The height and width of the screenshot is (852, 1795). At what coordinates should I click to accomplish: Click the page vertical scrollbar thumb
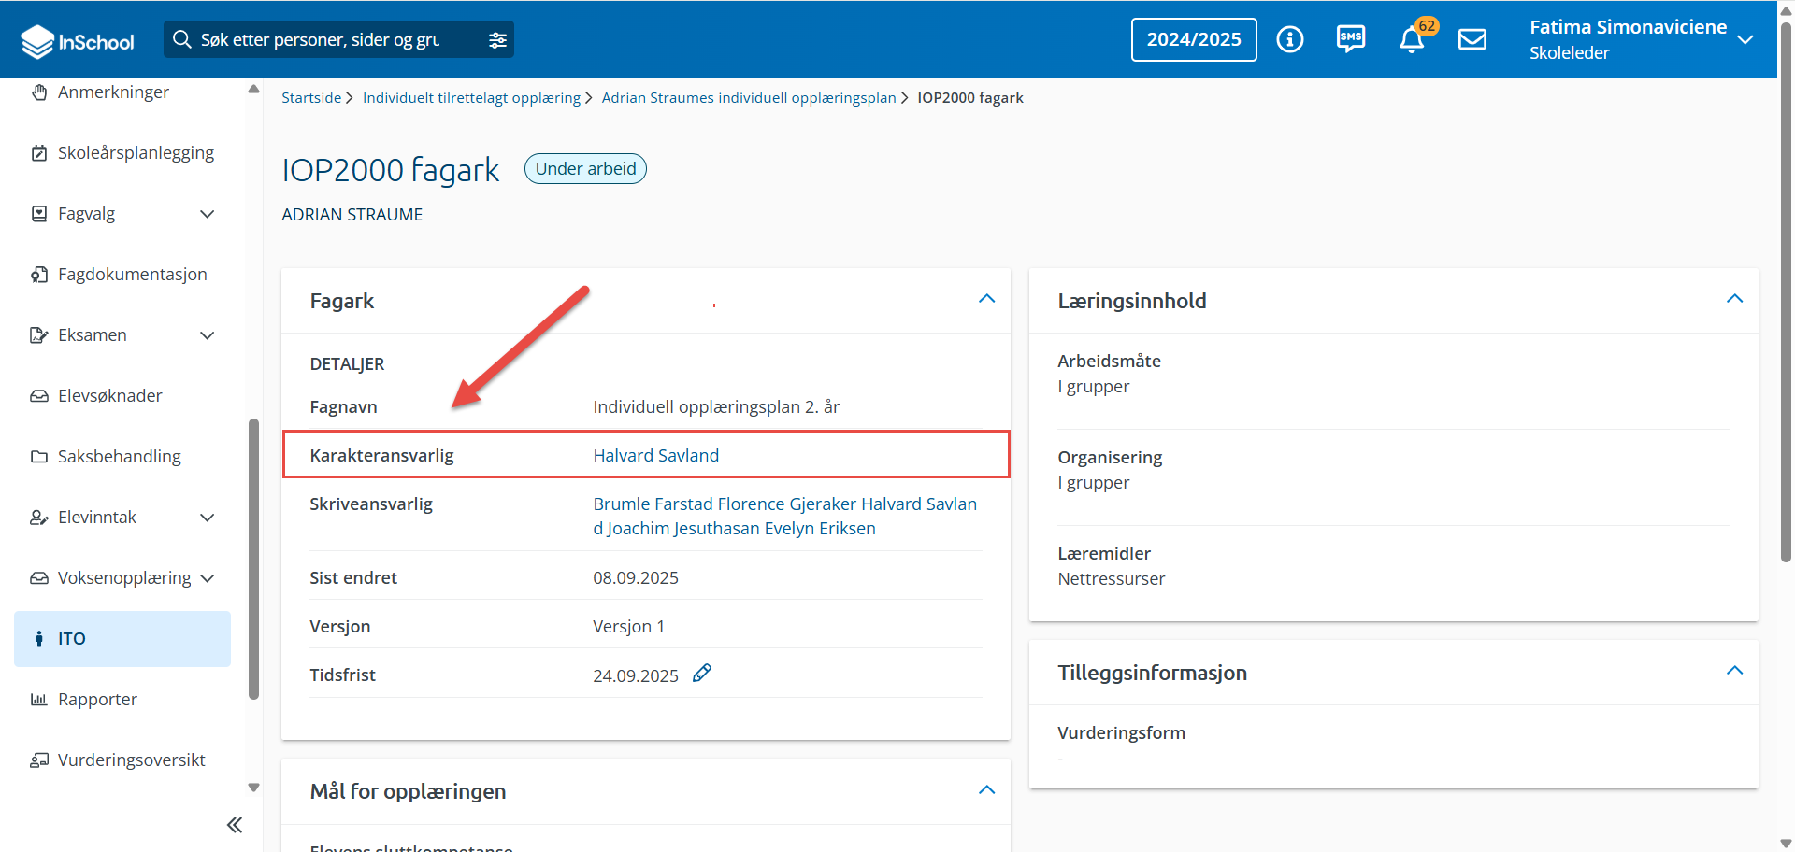1786,291
